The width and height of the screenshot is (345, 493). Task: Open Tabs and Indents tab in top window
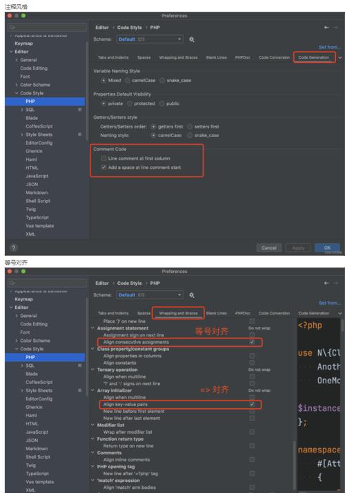pos(113,57)
